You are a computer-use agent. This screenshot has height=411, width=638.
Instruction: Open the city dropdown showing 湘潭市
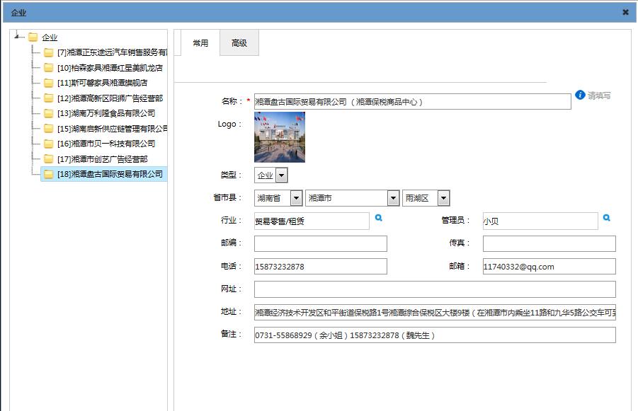[393, 199]
